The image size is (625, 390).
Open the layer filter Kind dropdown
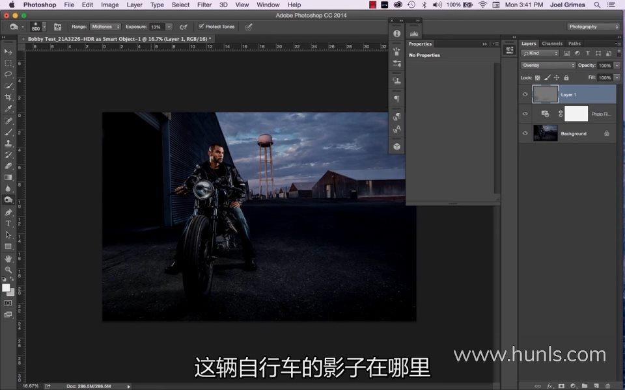540,53
